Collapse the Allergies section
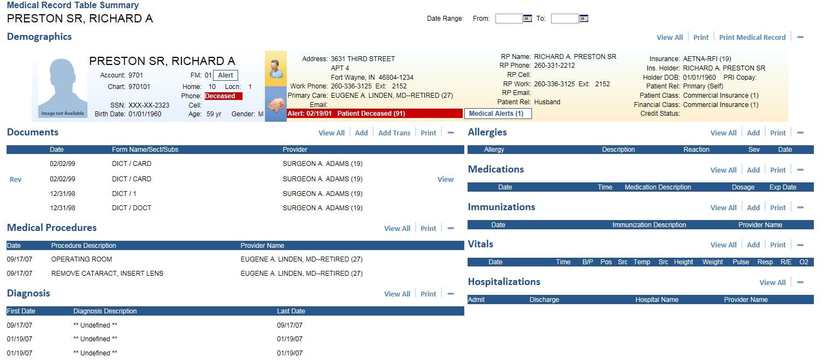 [x=800, y=132]
